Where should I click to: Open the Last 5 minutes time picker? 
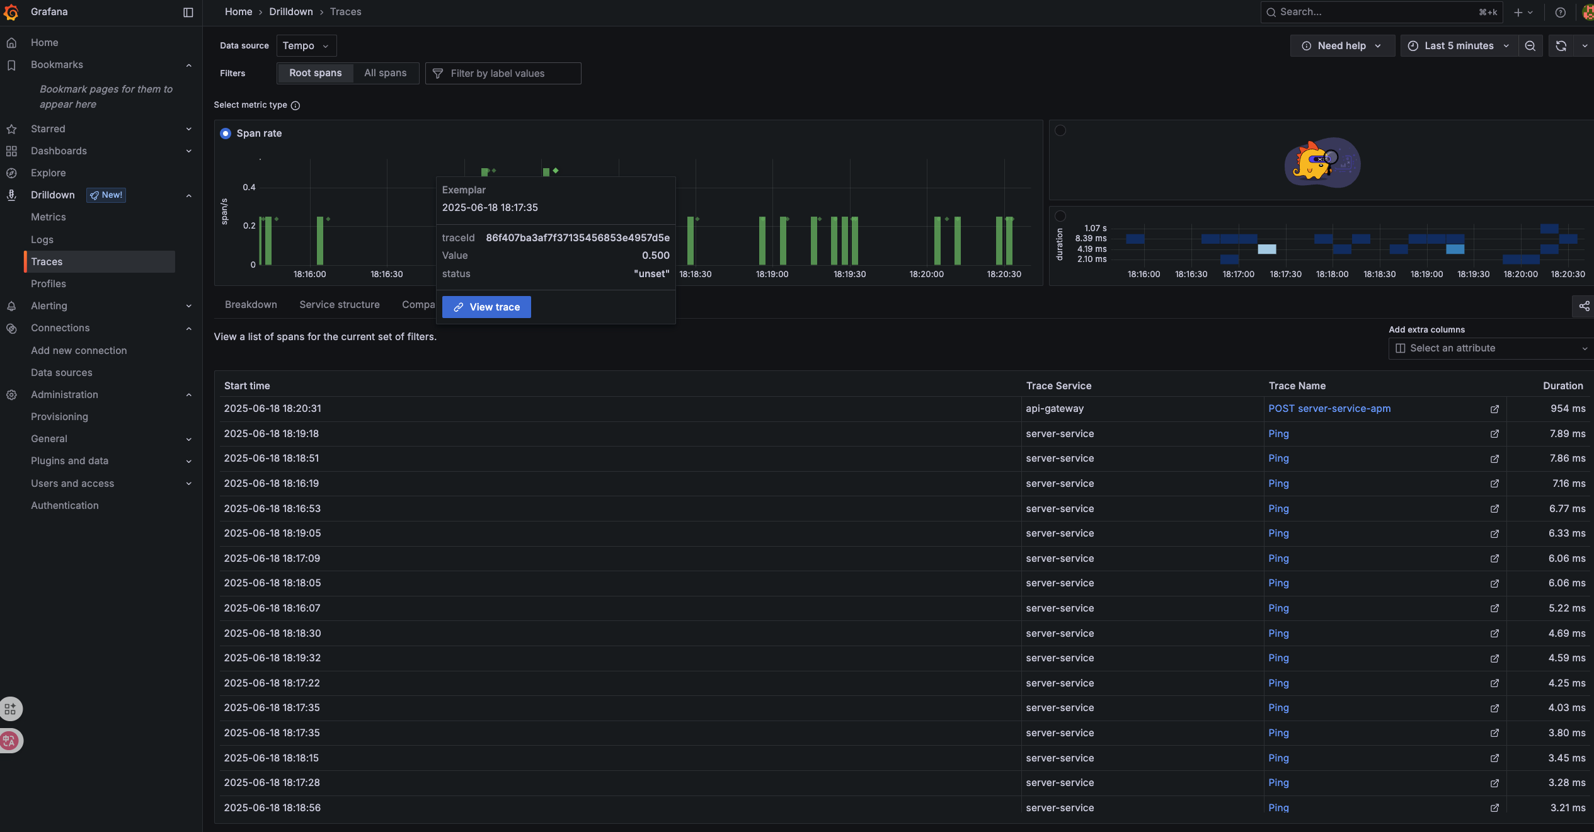[1459, 46]
